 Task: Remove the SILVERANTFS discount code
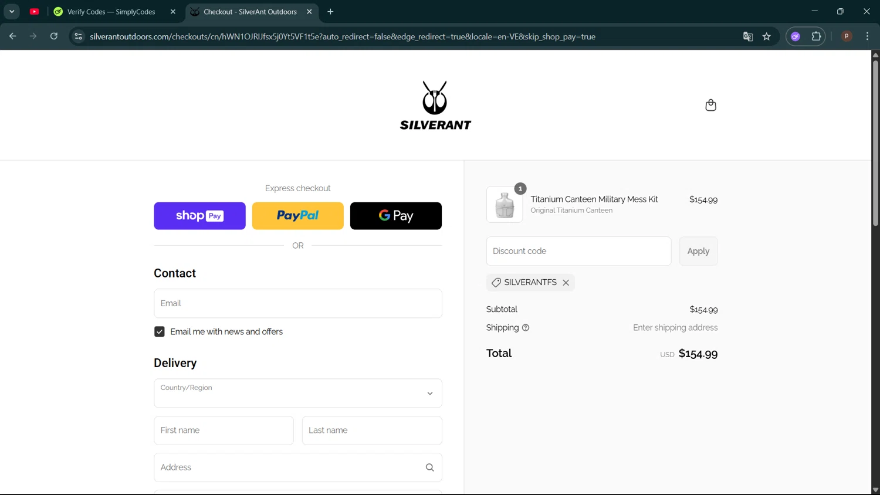pyautogui.click(x=566, y=283)
